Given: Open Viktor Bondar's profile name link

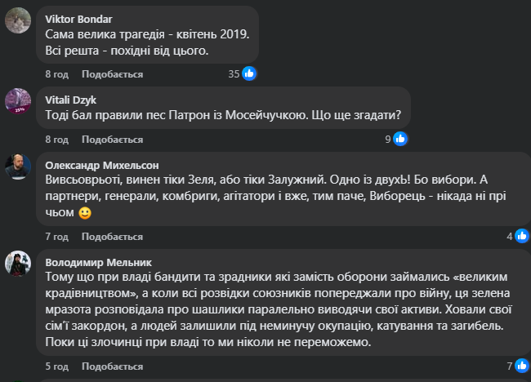Looking at the screenshot, I should (80, 18).
